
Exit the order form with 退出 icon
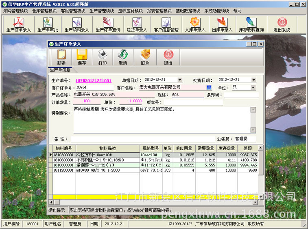[168, 57]
